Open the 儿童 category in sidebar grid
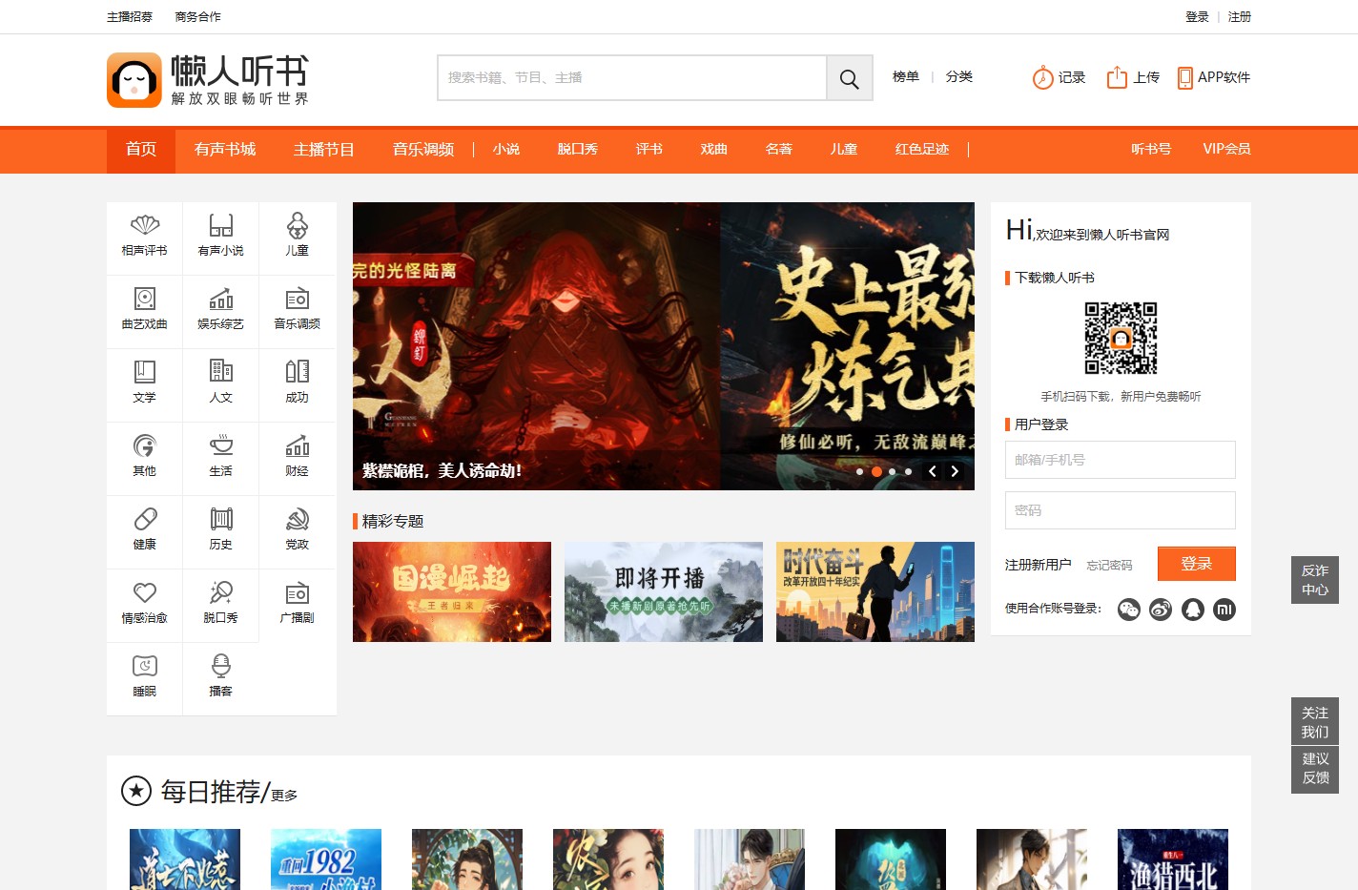 (298, 238)
